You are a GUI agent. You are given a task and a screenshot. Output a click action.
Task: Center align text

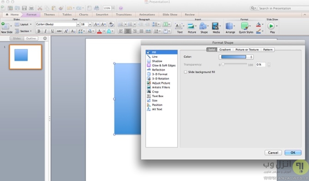pos(127,31)
